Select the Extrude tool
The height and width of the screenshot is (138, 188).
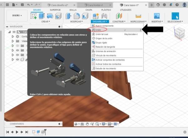42,16
